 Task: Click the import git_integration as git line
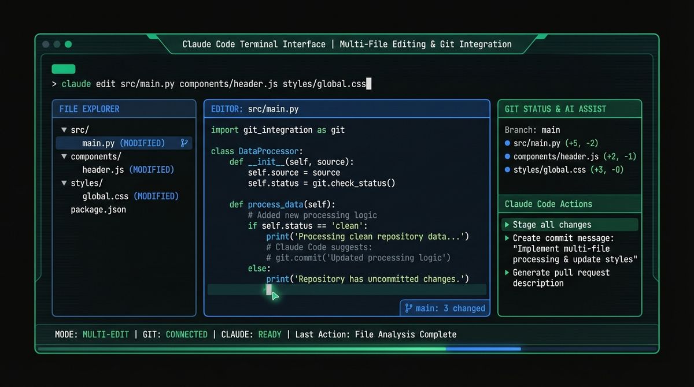[278, 130]
